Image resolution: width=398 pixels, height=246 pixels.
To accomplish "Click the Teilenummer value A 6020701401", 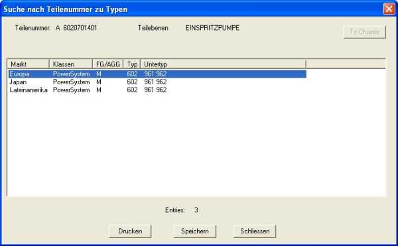I will pos(76,28).
